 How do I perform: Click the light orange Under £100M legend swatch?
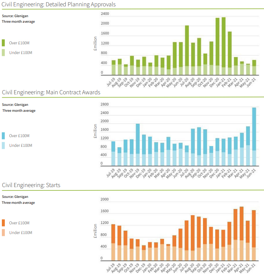pos(4,233)
